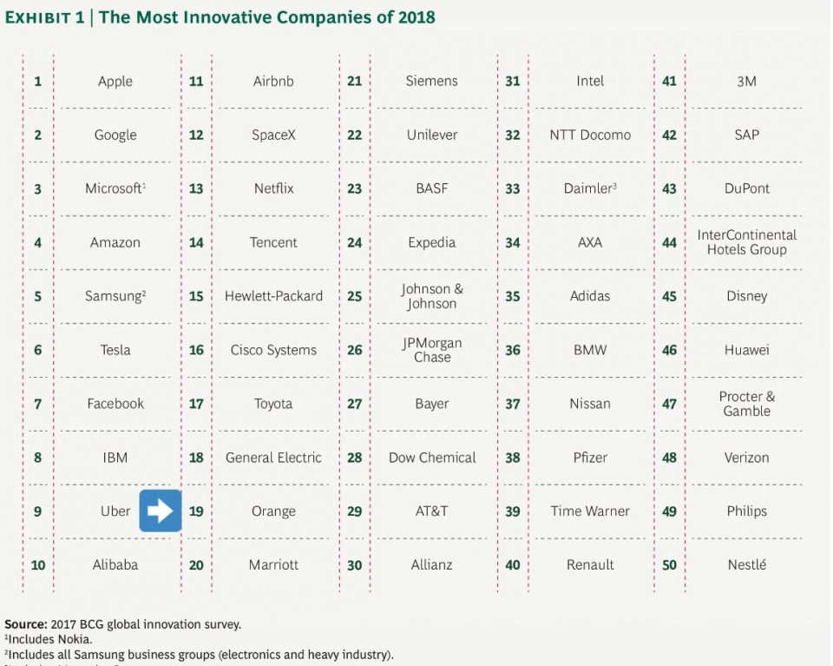Viewport: 833px width, 666px height.
Task: Click the Exhibit 1 chart title
Action: coord(220,17)
